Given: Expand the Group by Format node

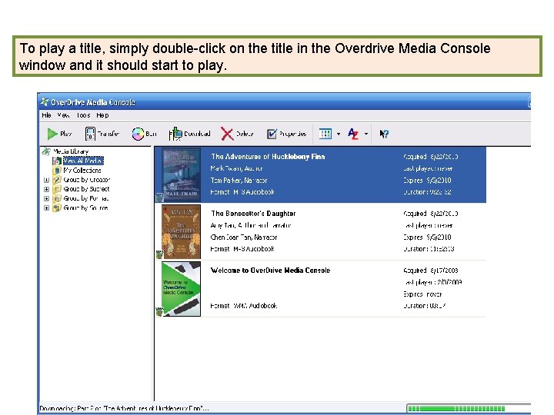Looking at the screenshot, I should coord(46,199).
